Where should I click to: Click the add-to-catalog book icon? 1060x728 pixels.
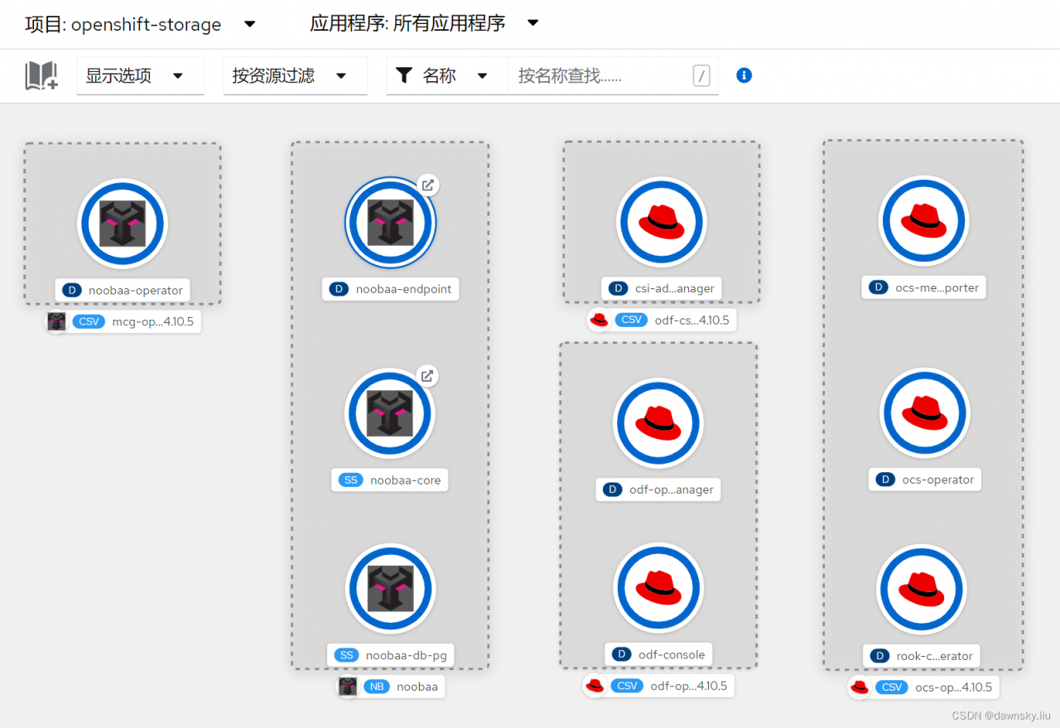[41, 75]
